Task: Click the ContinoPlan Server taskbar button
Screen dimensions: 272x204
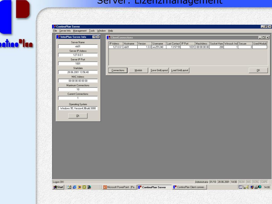Action: coord(155,187)
